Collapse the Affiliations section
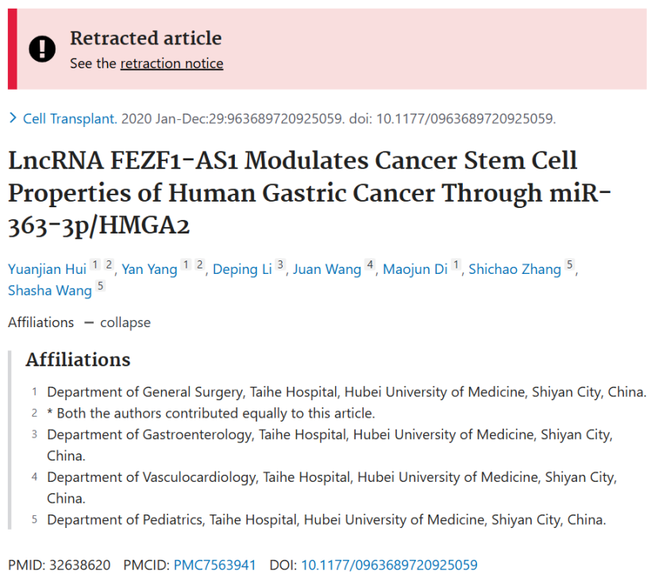This screenshot has width=651, height=582. (x=117, y=322)
